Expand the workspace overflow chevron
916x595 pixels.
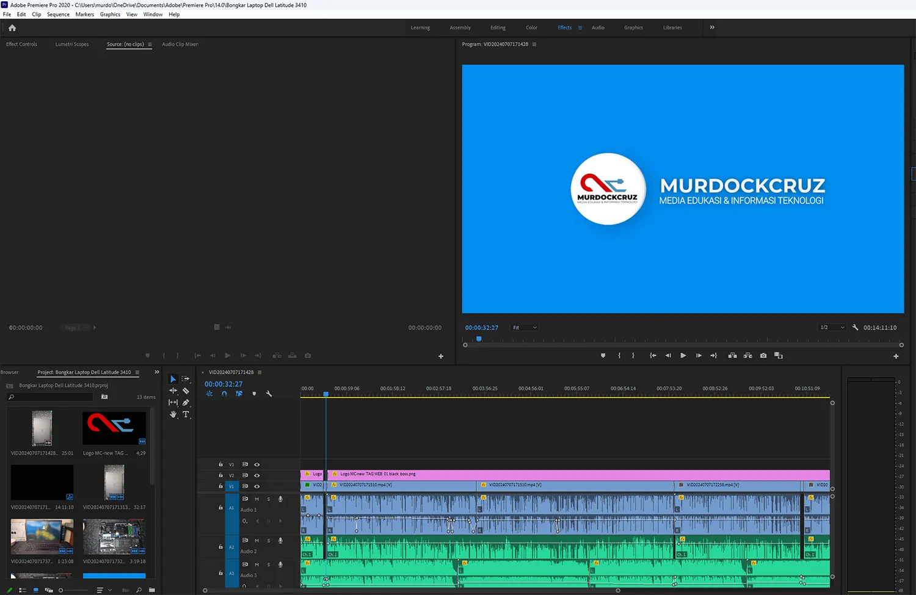pyautogui.click(x=712, y=27)
